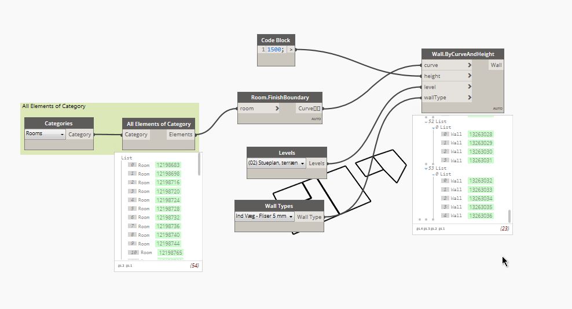Open the Rooms category dropdown

(45, 133)
